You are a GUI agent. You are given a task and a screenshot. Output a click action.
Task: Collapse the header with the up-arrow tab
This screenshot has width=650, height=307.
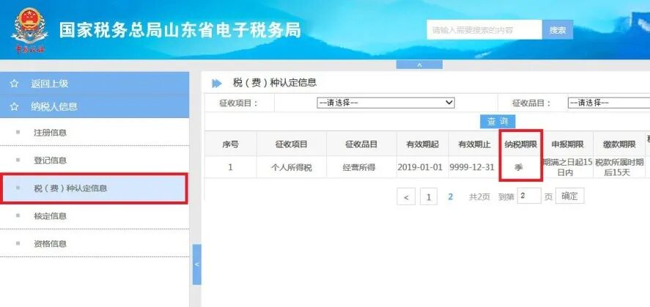click(419, 64)
